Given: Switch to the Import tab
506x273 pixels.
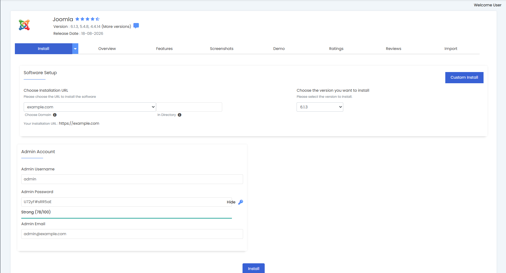Looking at the screenshot, I should [x=451, y=49].
